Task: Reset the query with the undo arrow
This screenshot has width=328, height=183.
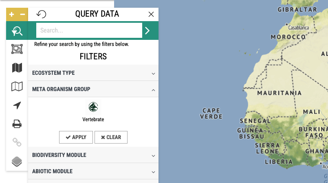Action: tap(41, 14)
